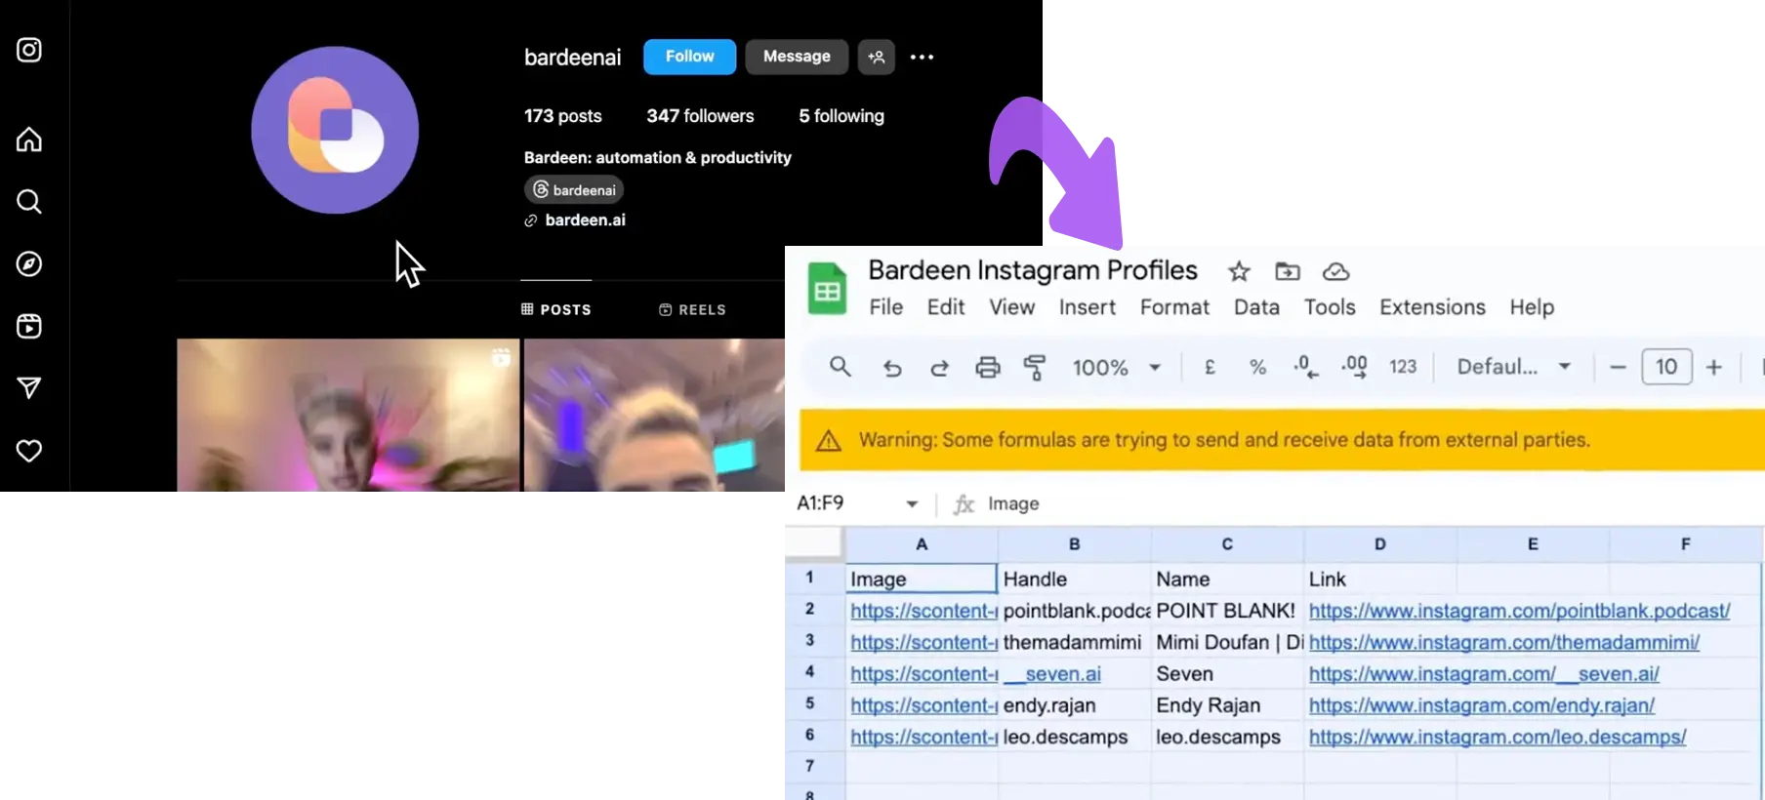
Task: Switch to the REELS tab
Action: click(x=692, y=309)
